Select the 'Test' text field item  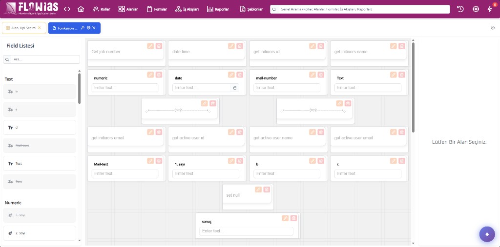pyautogui.click(x=40, y=163)
